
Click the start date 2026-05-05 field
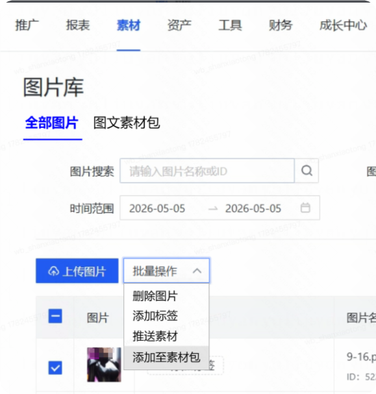tap(157, 208)
